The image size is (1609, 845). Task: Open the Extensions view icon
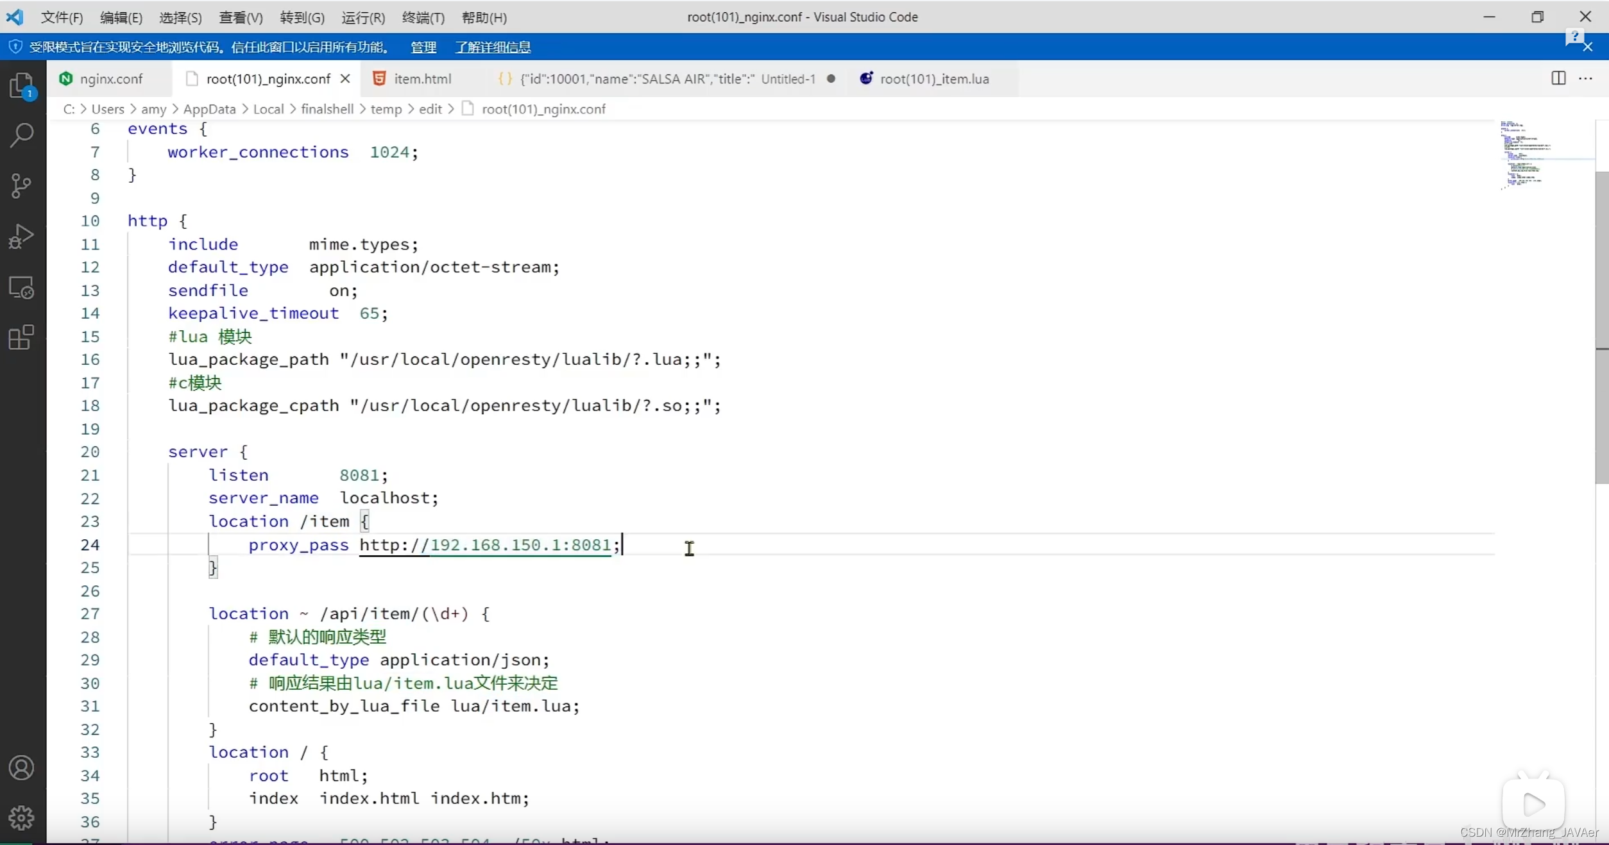point(22,337)
